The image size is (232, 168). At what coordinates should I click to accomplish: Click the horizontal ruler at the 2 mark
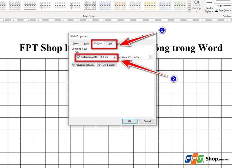click(x=78, y=20)
